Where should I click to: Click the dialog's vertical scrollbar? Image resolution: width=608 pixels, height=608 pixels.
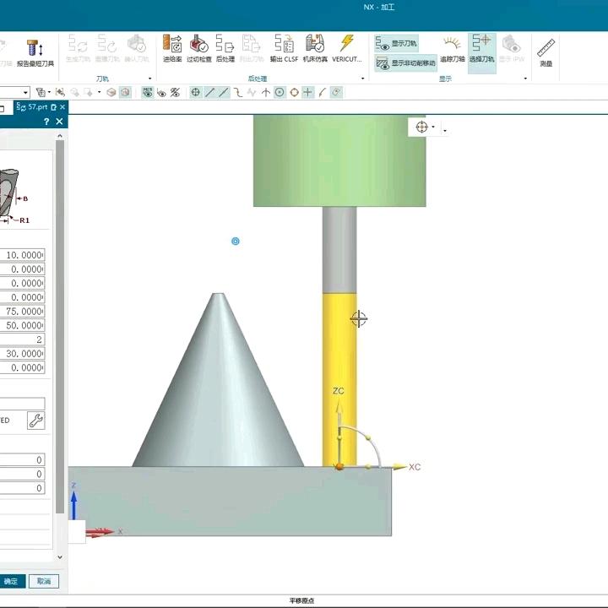tap(59, 338)
